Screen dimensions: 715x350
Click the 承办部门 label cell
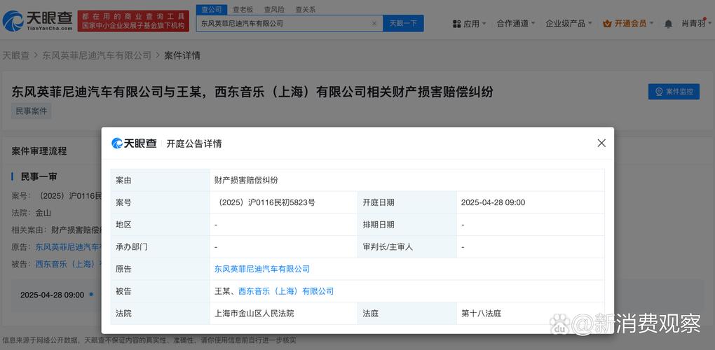[160, 247]
